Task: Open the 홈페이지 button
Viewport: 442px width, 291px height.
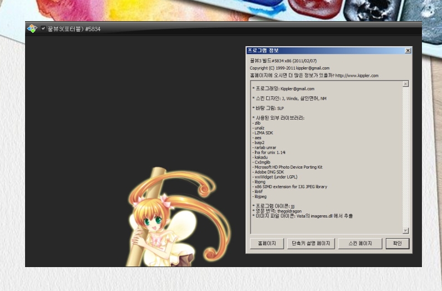Action: pos(267,243)
